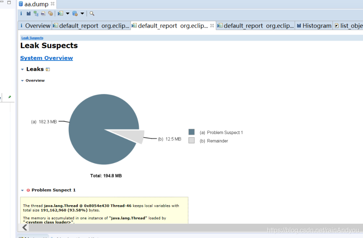
Task: Click the Open Query Browser database icon
Action: coord(75,14)
